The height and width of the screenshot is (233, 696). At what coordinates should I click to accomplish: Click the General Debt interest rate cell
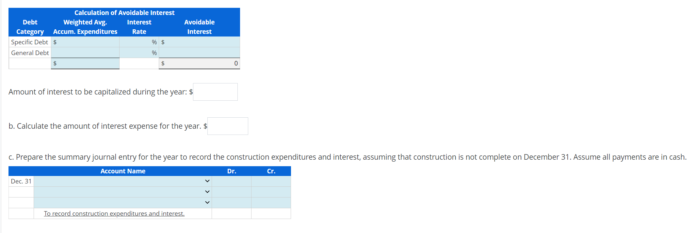(139, 52)
